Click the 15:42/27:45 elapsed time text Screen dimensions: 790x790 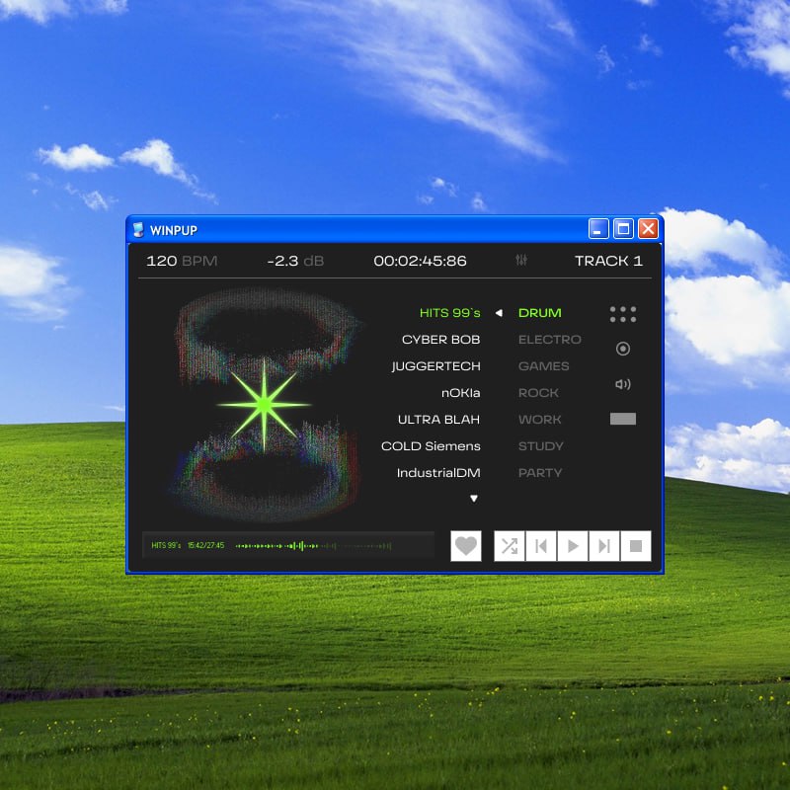205,546
